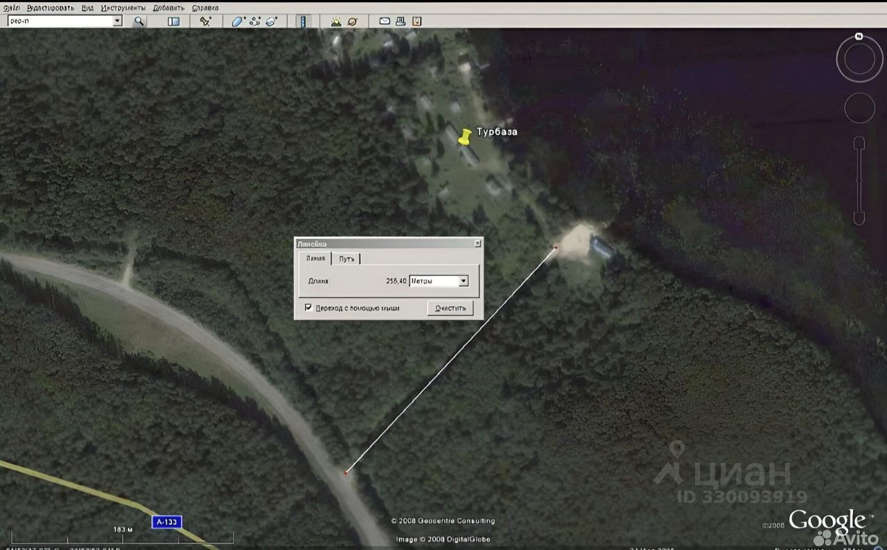
Task: Select the Add Image Overlay tool
Action: (271, 21)
